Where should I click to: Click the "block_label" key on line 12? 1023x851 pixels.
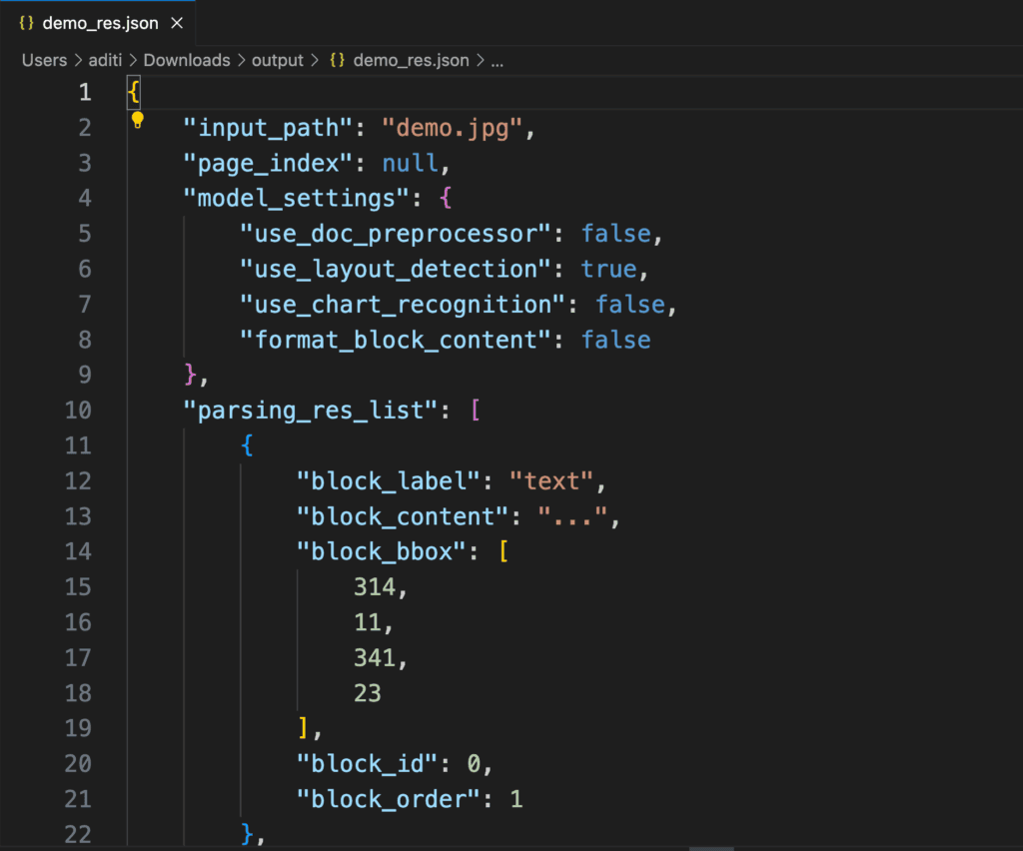pos(390,481)
